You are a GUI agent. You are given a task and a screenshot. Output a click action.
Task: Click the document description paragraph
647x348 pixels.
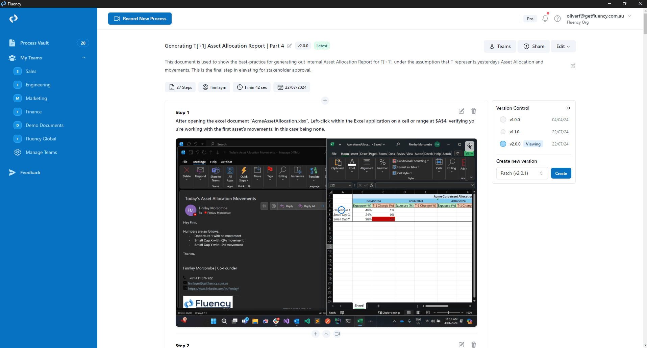[354, 66]
